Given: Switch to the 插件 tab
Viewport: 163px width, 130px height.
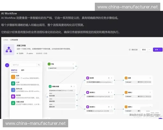Looking at the screenshot, I should pyautogui.click(x=23, y=70).
